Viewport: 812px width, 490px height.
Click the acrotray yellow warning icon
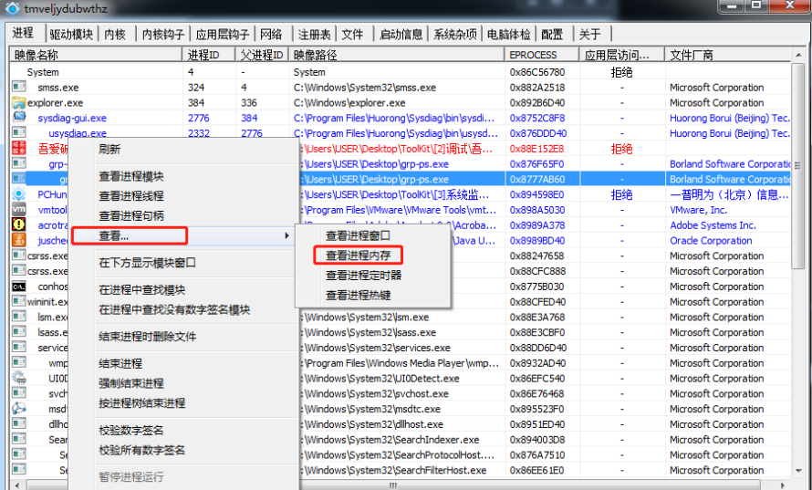pos(18,224)
